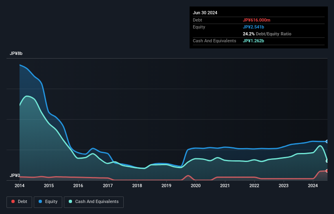This screenshot has width=334, height=214.
Task: Click the JP¥2.541b equity value
Action: (253, 27)
